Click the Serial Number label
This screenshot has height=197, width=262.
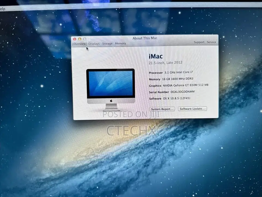point(159,92)
